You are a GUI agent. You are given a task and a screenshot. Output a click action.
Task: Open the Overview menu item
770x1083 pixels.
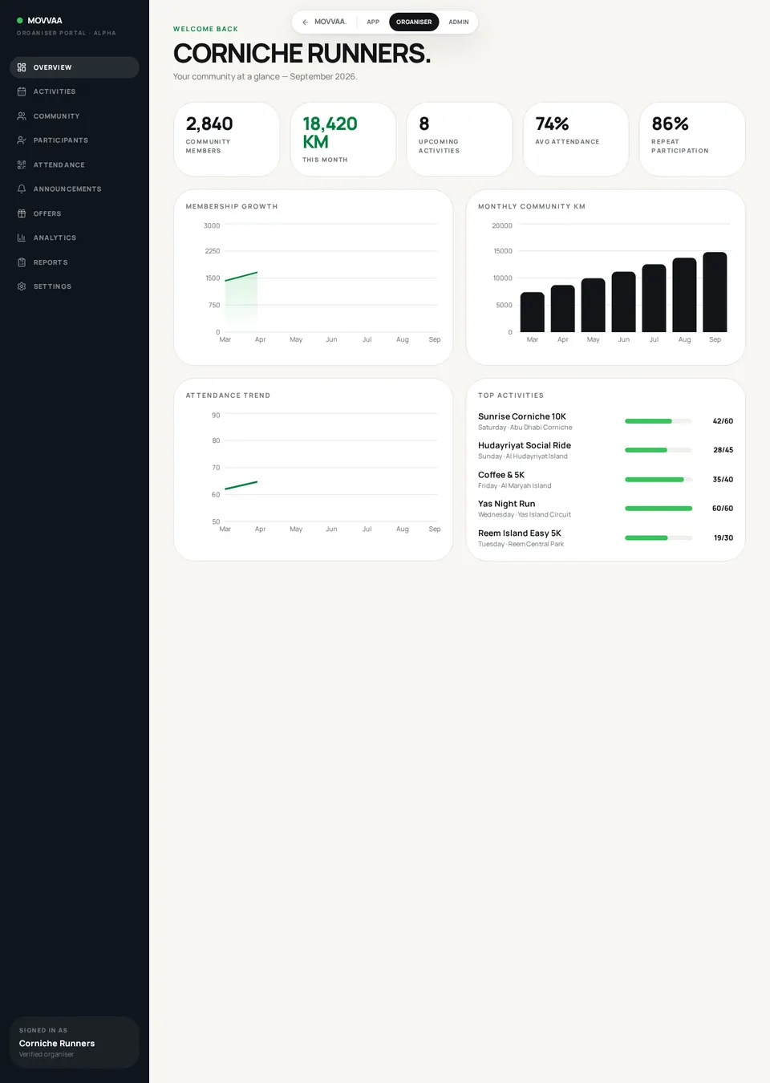[75, 67]
